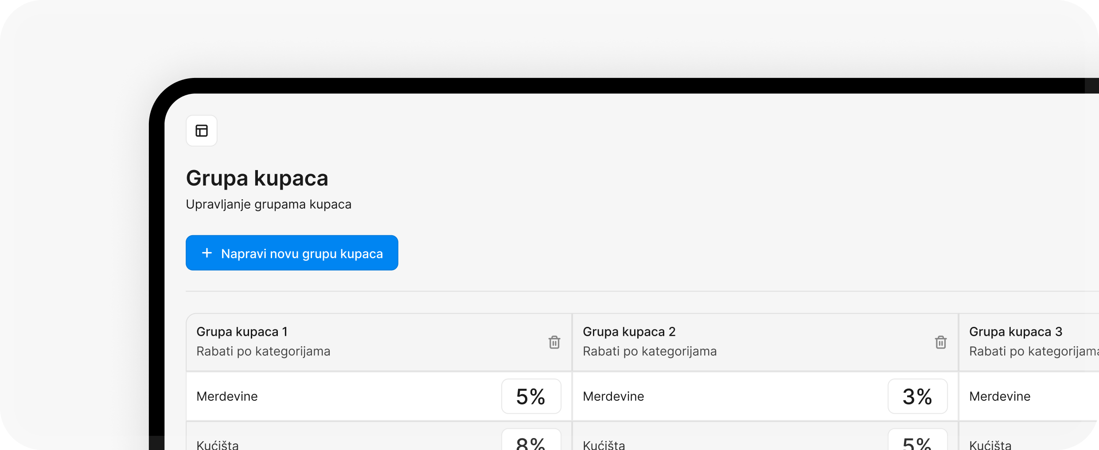Toggle the sidebar layout icon

(x=202, y=131)
